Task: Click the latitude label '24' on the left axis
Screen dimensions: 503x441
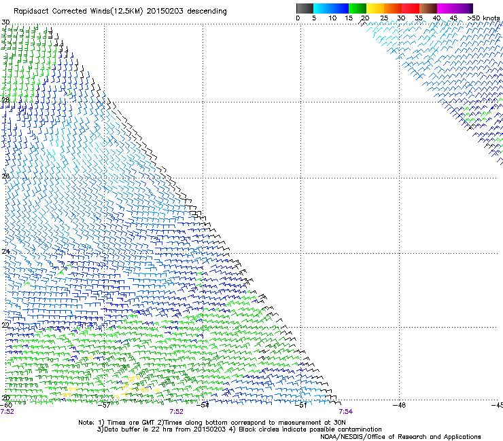Action: (5, 252)
